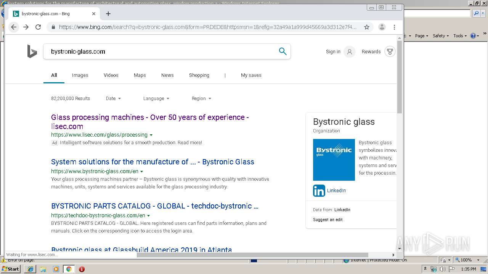
Task: Open the IE search provider dropdown arrow
Action: [x=482, y=13]
